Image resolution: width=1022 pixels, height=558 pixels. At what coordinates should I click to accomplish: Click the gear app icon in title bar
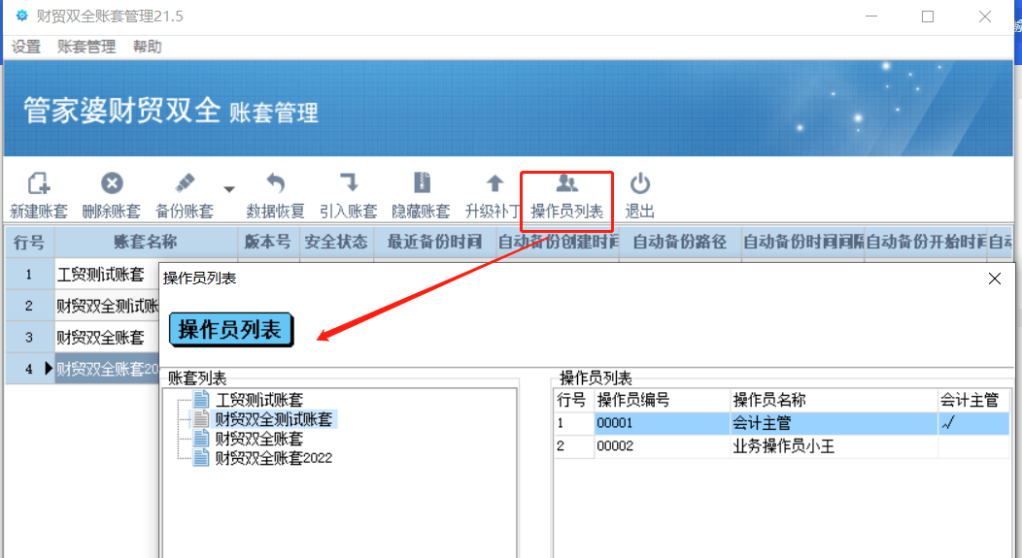[x=21, y=16]
